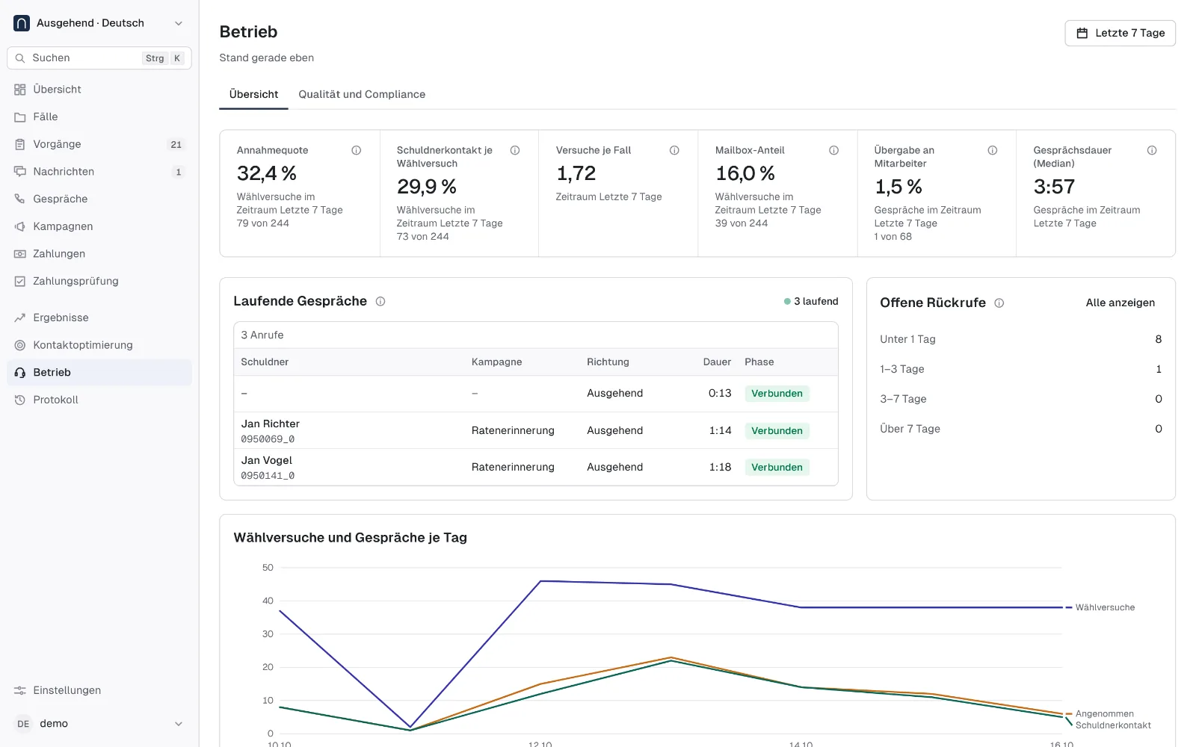
Task: Click the Protokoll history icon
Action: 20,400
